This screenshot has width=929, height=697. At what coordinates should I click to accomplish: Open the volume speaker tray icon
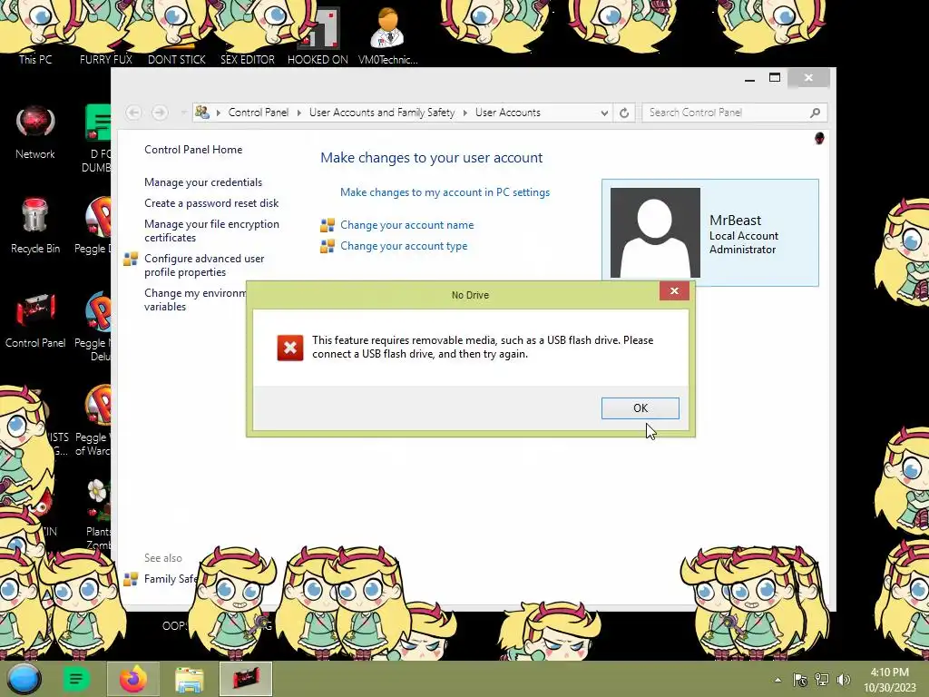tap(843, 680)
